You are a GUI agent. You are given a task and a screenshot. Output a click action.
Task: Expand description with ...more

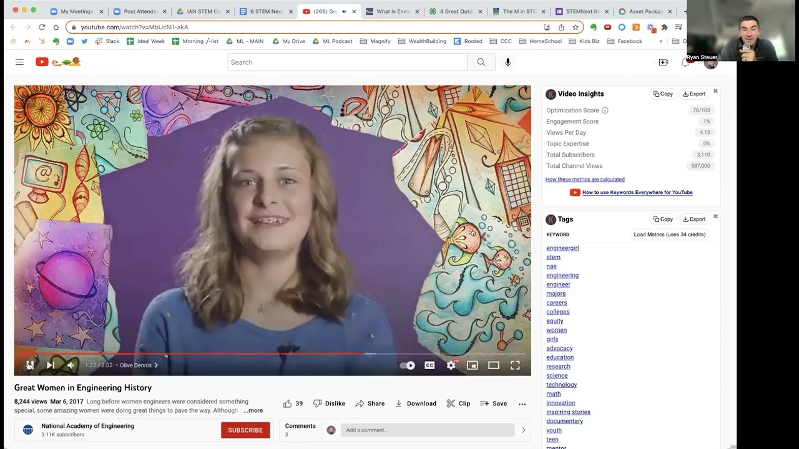click(253, 410)
